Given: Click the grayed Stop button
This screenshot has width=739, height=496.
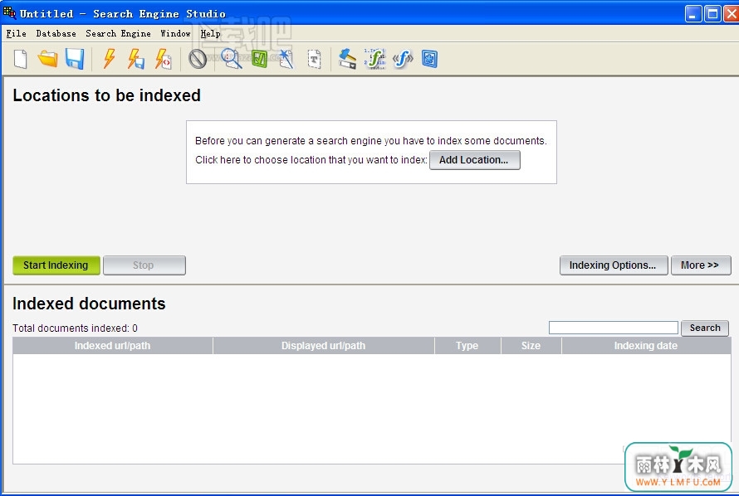Looking at the screenshot, I should coord(144,265).
